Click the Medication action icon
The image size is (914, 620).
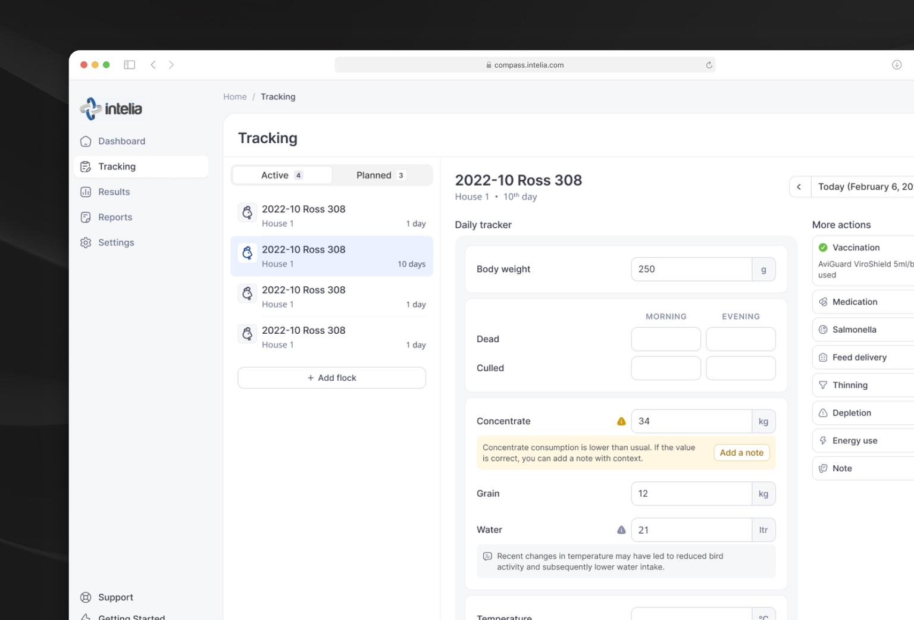(823, 302)
